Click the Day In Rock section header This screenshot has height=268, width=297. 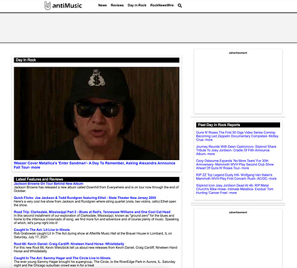[96, 60]
